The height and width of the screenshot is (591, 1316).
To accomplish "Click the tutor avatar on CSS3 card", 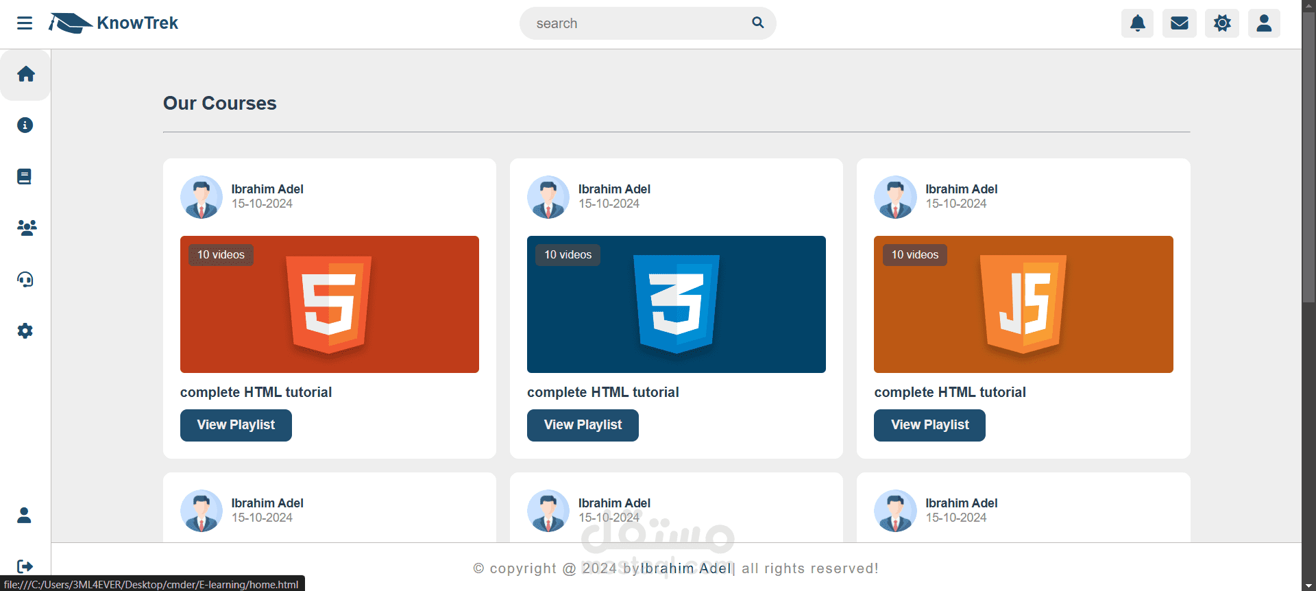I will point(548,197).
